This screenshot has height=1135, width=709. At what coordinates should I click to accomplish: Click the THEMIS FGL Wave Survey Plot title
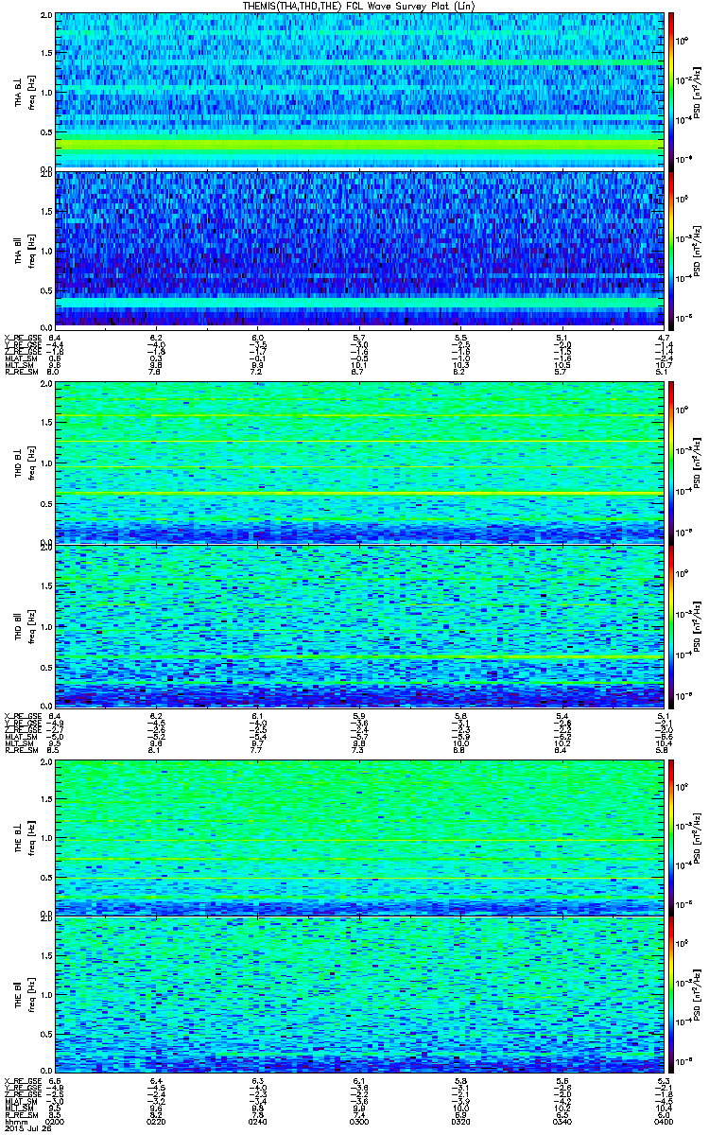coord(360,6)
